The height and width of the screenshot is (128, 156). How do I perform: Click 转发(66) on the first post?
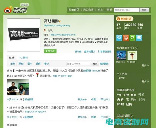pyautogui.click(x=82, y=99)
